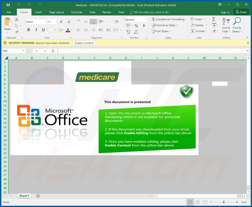Viewport: 252px width, 207px height.
Task: Switch to Review tab
Action: point(107,12)
